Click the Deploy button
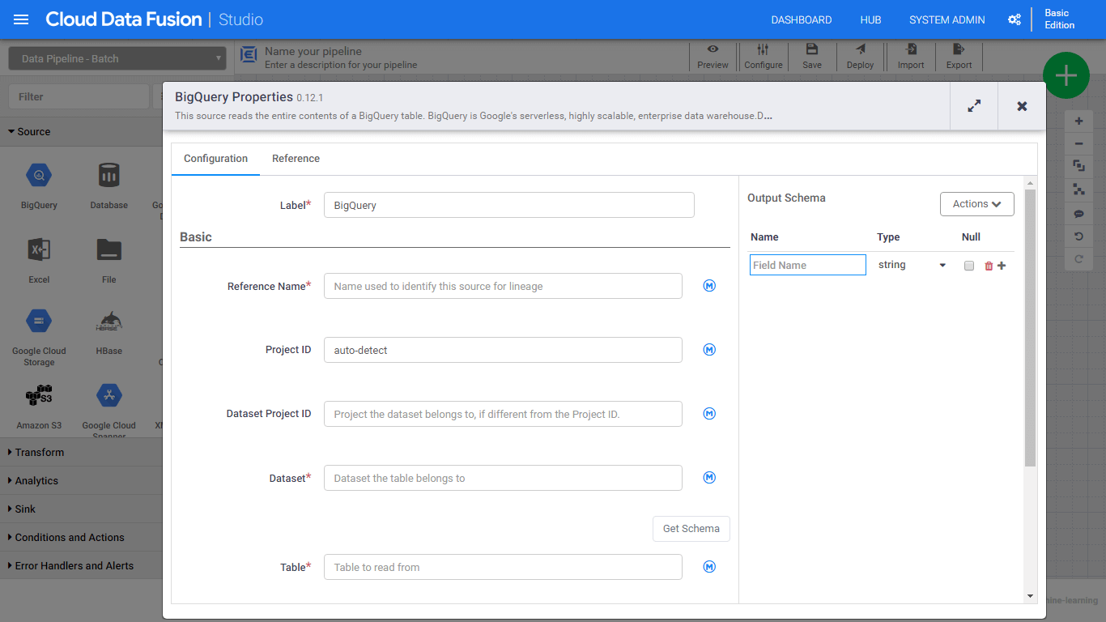This screenshot has width=1106, height=622. pos(860,55)
